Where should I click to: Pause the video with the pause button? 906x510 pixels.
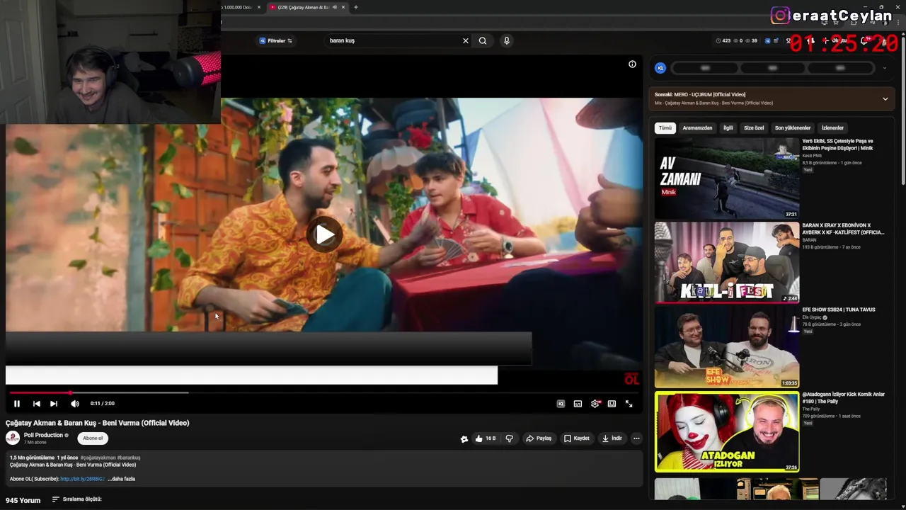pyautogui.click(x=17, y=404)
